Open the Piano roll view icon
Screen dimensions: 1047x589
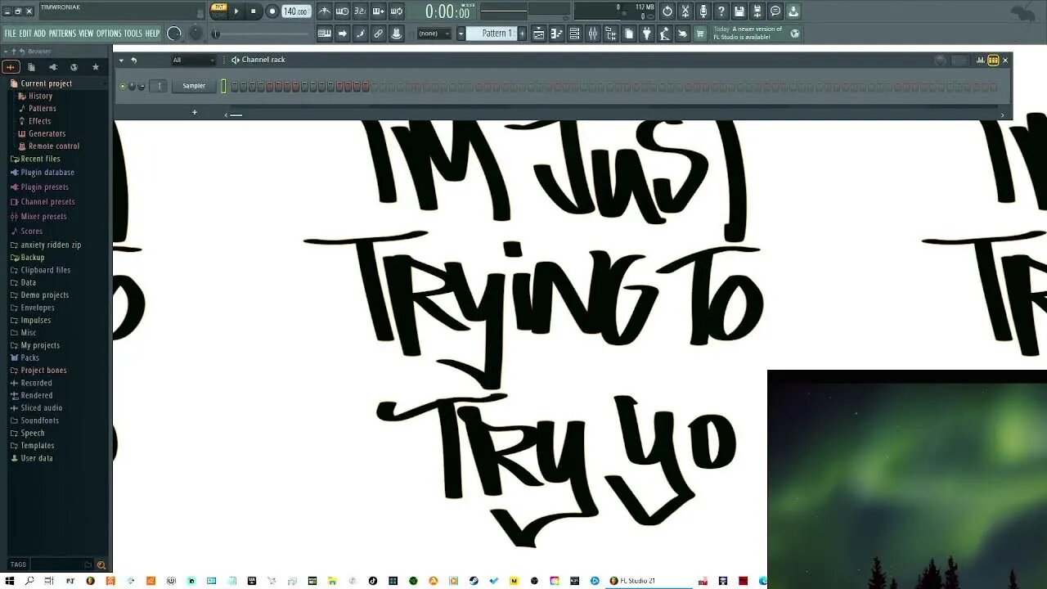(x=557, y=34)
